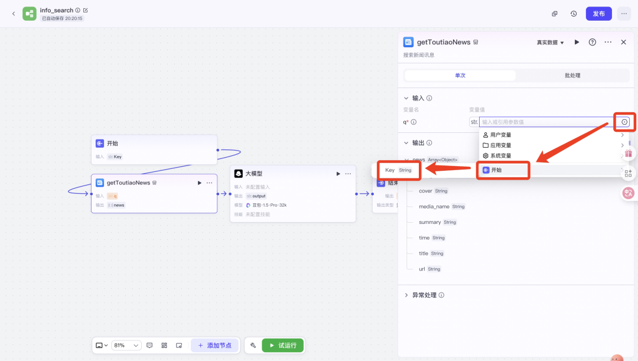Click the 发布 publish button
This screenshot has width=638, height=361.
click(x=598, y=13)
